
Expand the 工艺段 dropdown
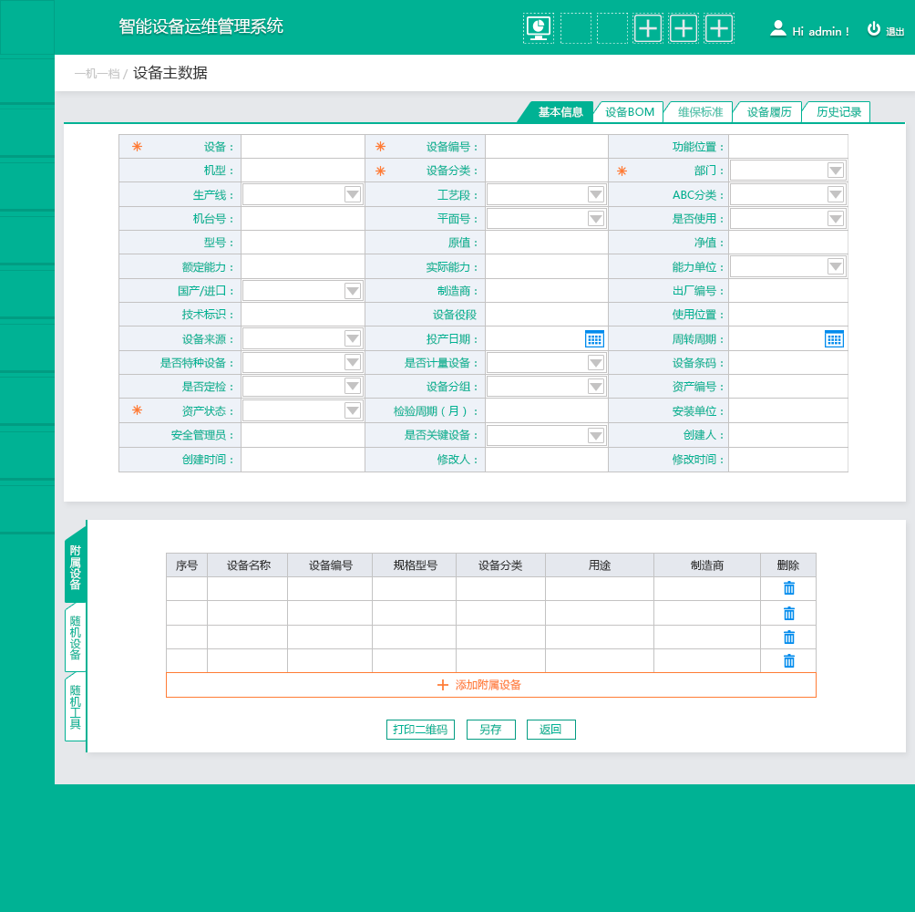click(x=595, y=194)
